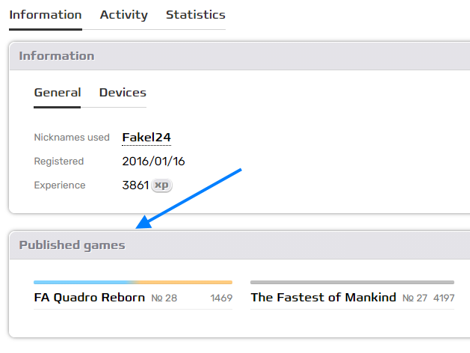Select the General sub-tab
Screen dimensions: 470x353
tap(58, 93)
